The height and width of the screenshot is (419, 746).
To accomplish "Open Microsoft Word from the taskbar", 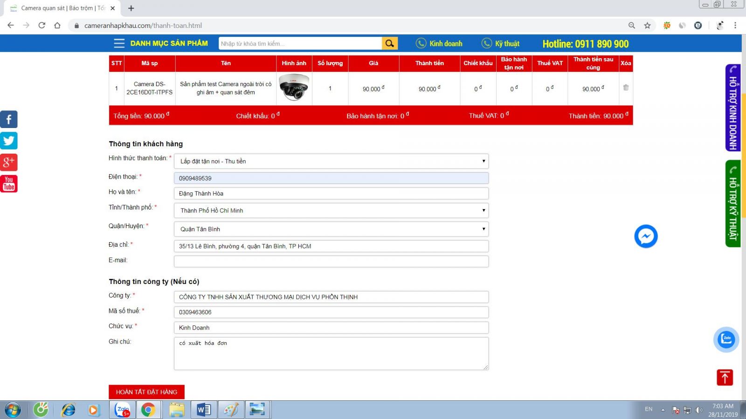I will [204, 410].
